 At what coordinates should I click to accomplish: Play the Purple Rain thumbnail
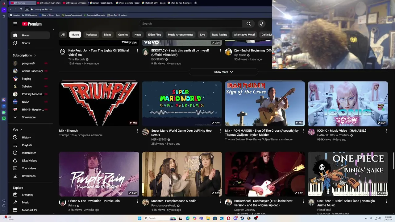(99, 174)
